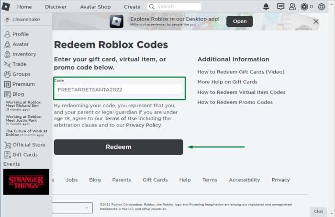Open the Discover tab
The image size is (335, 217).
pos(56,7)
